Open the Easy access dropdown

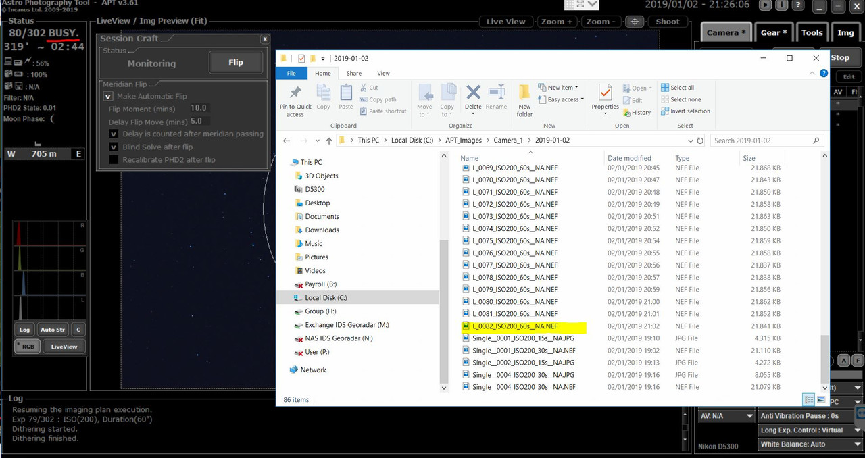tap(562, 99)
